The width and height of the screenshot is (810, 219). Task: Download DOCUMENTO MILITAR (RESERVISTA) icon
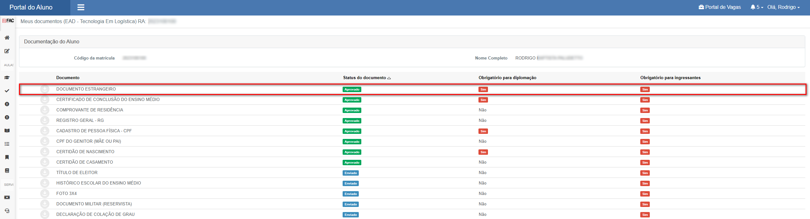click(x=45, y=204)
